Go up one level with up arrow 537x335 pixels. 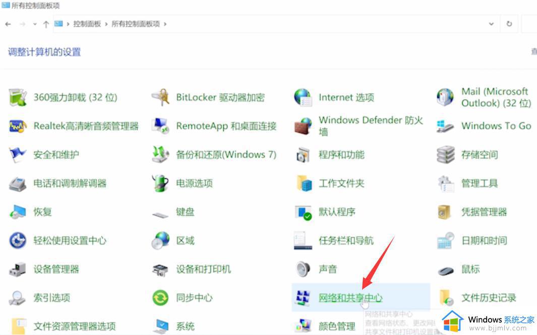(x=46, y=24)
